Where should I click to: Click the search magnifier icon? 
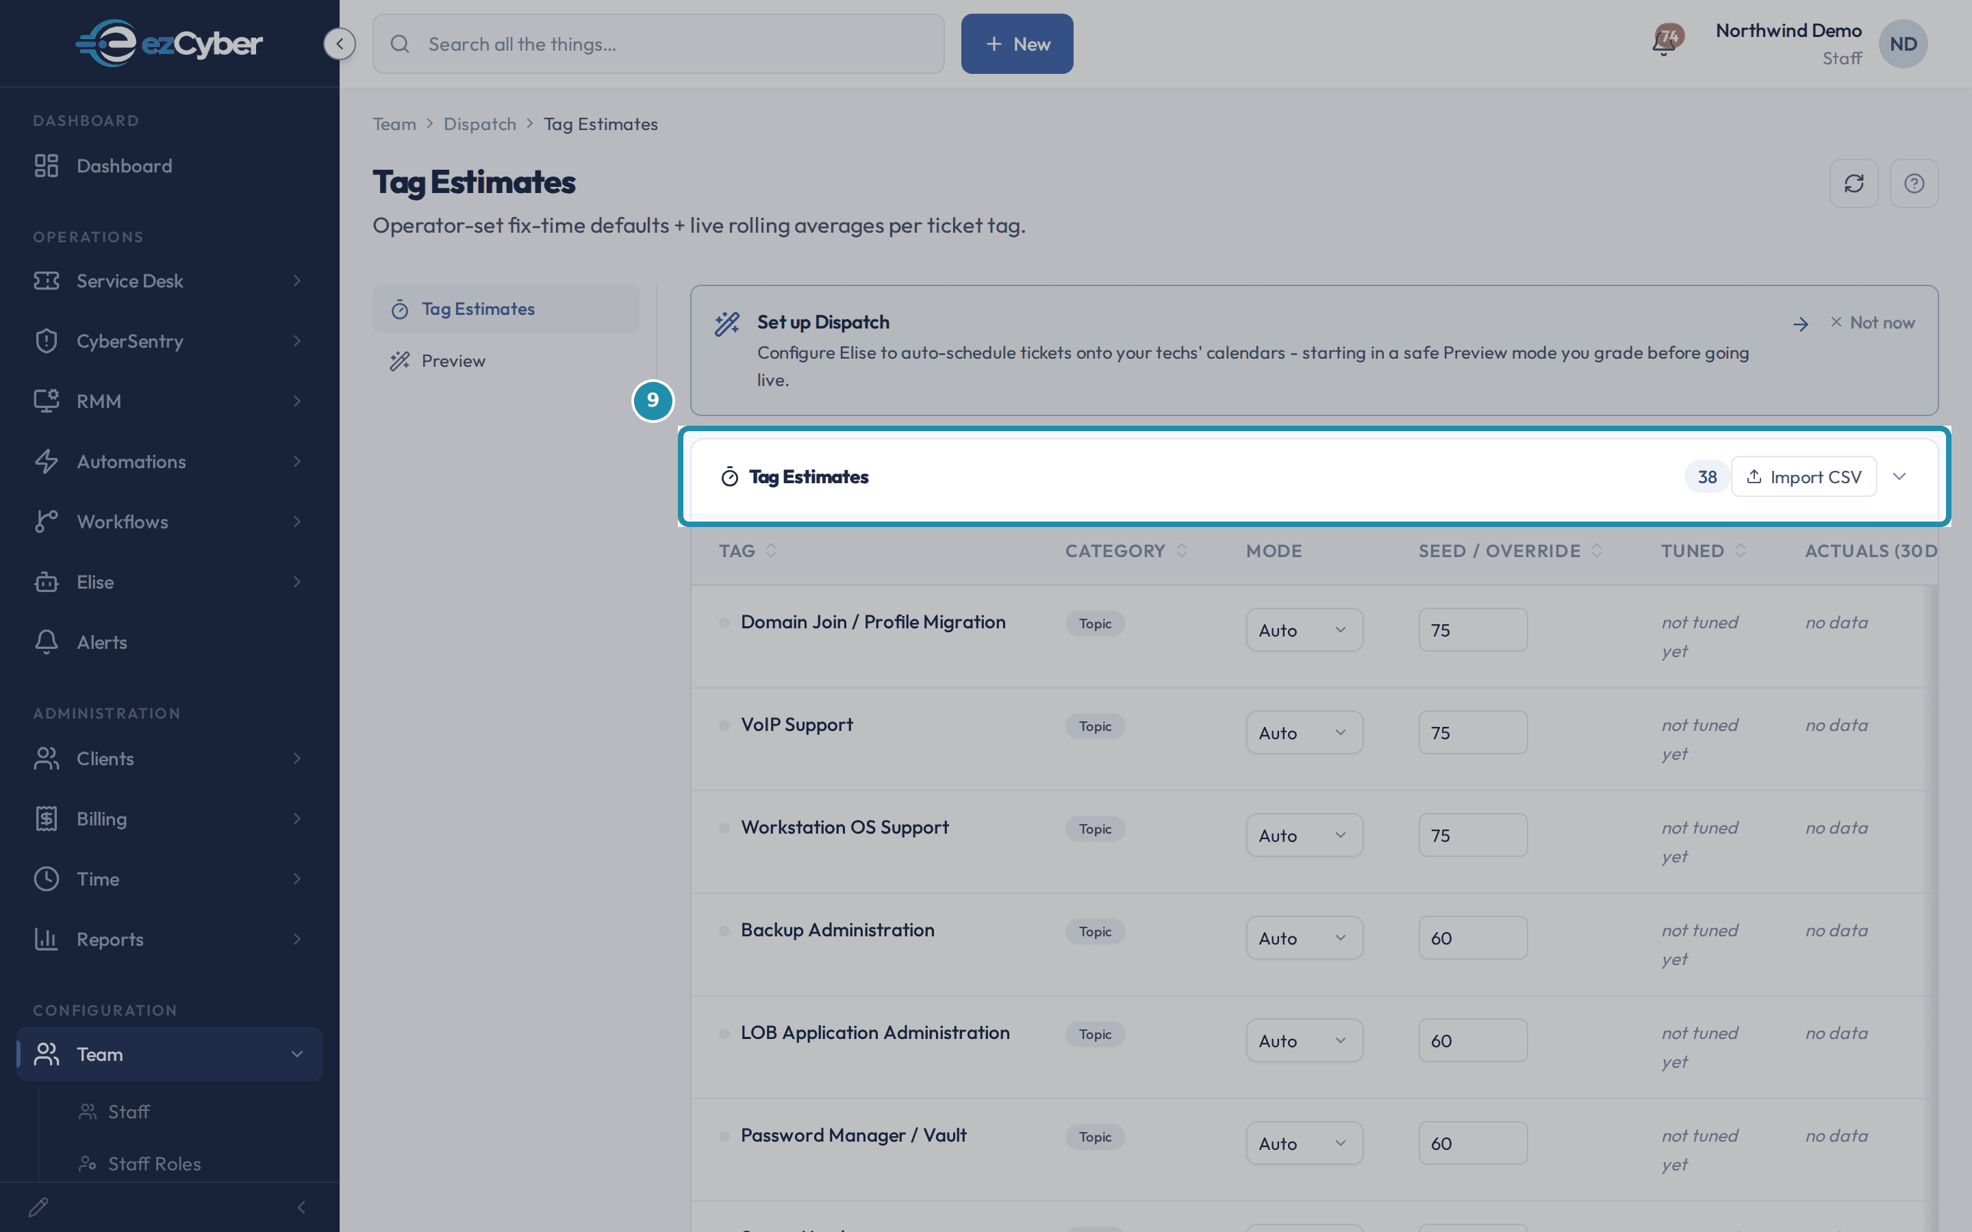(x=399, y=44)
